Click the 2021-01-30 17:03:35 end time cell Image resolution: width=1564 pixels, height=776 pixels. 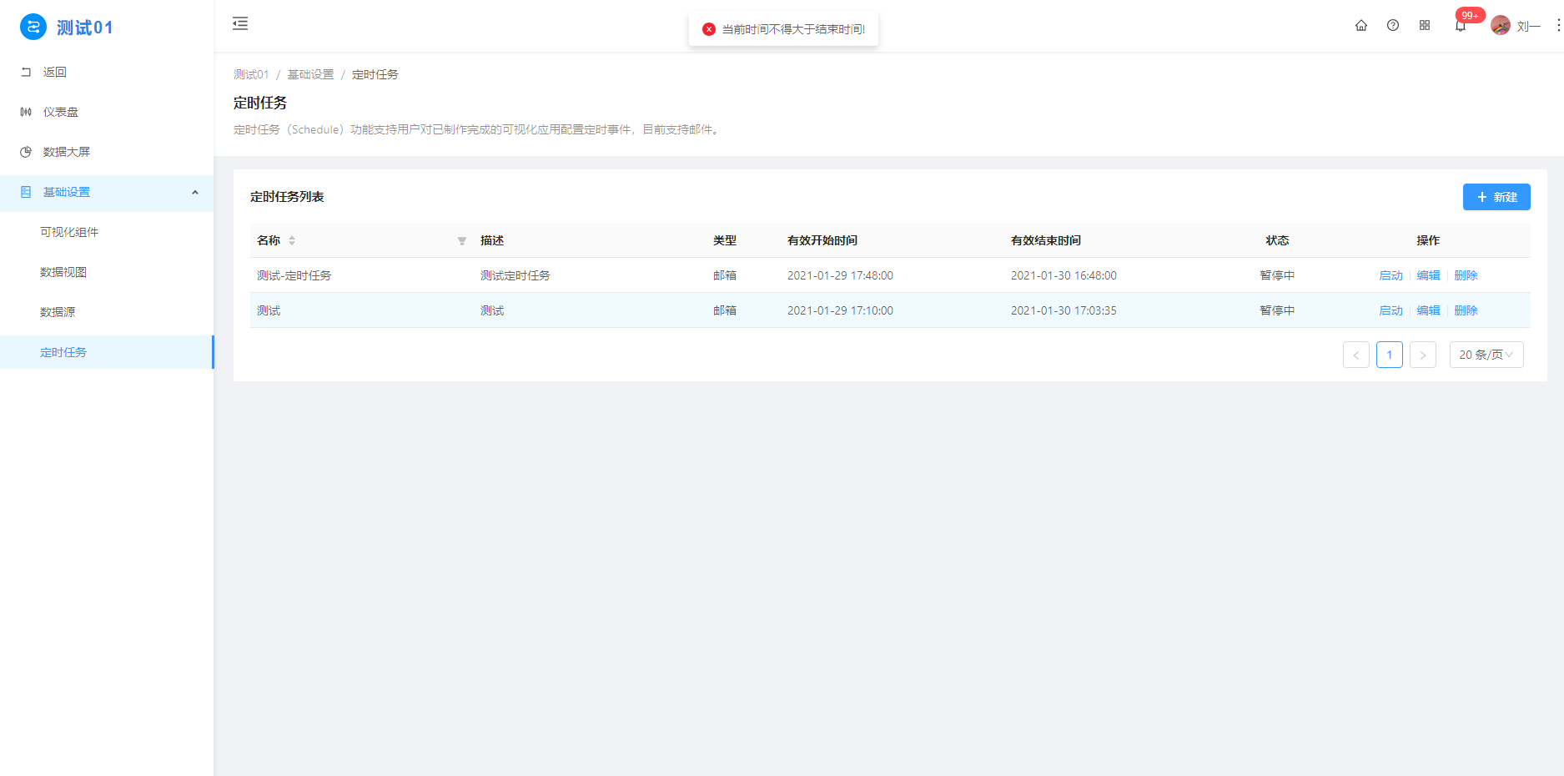click(x=1064, y=310)
